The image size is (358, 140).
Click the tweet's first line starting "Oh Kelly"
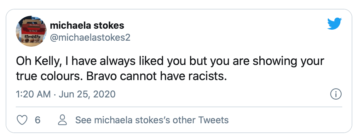170,61
